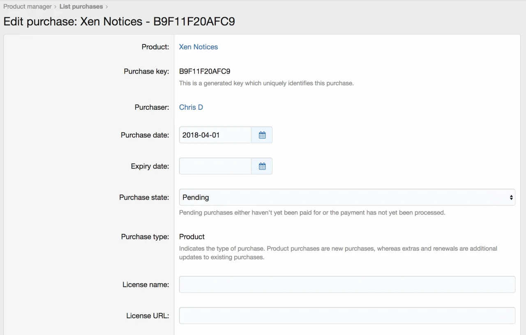This screenshot has height=335, width=526.
Task: Open the Xen Notices product link
Action: tap(198, 47)
